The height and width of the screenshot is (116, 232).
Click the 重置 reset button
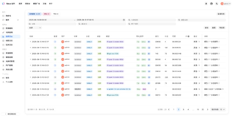click(x=213, y=28)
